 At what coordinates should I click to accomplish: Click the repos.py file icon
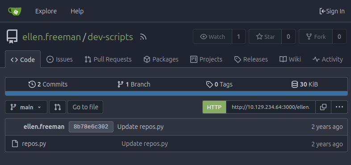(15, 144)
